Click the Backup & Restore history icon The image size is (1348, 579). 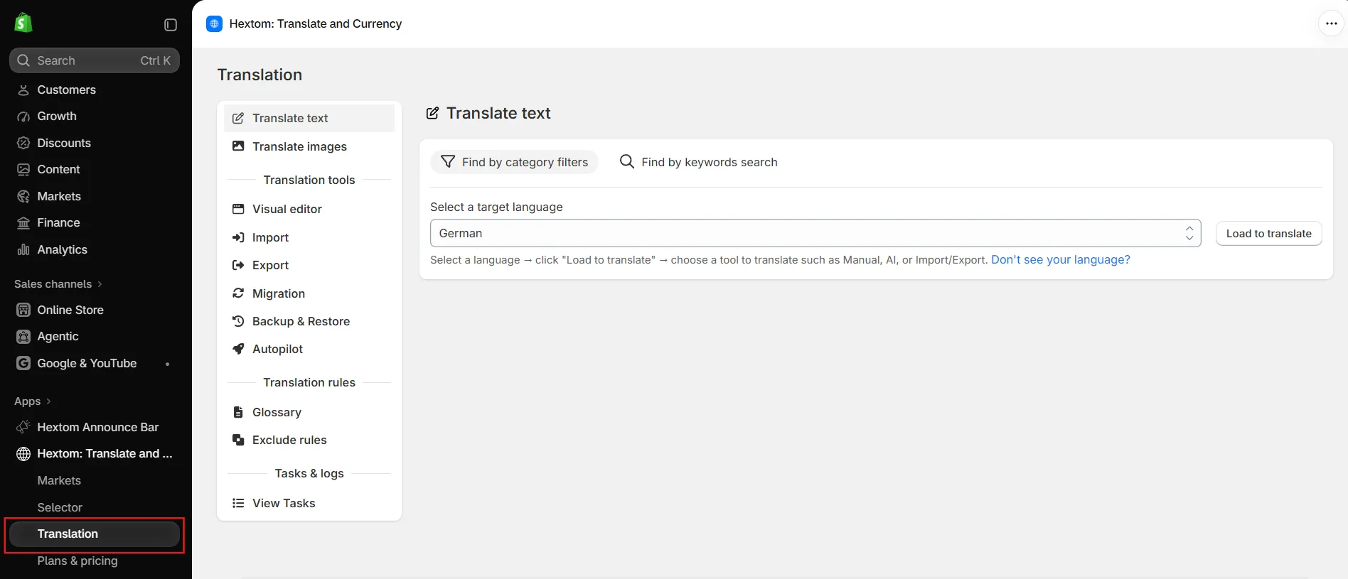(238, 321)
